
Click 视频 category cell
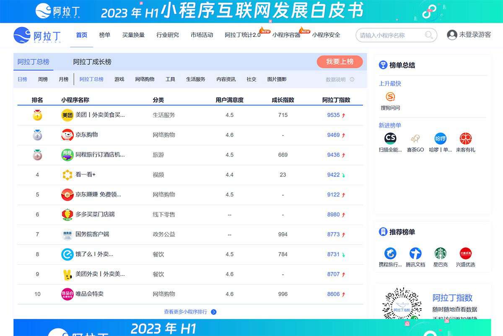[x=158, y=175]
